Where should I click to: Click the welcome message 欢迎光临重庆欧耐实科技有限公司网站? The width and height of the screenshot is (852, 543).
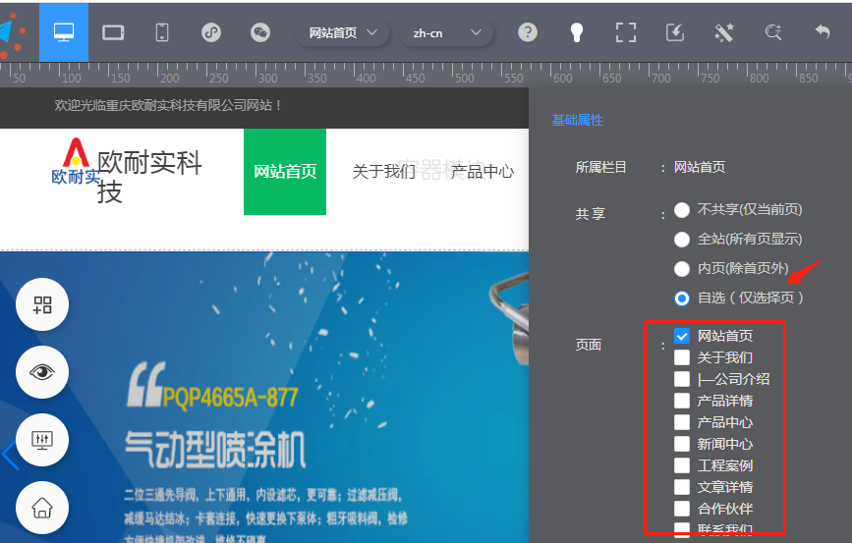168,105
